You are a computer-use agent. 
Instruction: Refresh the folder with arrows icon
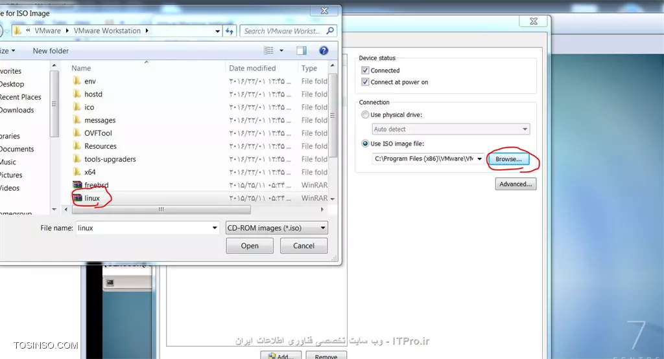point(230,31)
